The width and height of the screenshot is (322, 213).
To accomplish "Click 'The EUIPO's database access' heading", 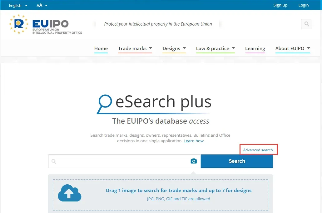I will point(161,121).
